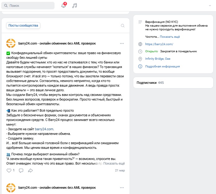Expand the post with Показать ещё
The image size is (216, 194).
point(114,163)
